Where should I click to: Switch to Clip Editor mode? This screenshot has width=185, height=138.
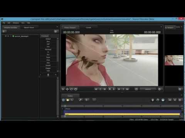64,100
